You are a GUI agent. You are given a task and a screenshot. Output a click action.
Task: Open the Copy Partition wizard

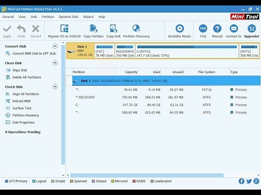point(94,31)
